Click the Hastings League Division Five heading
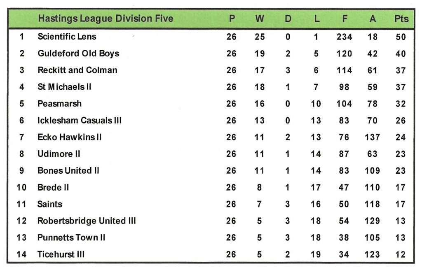 coord(105,19)
